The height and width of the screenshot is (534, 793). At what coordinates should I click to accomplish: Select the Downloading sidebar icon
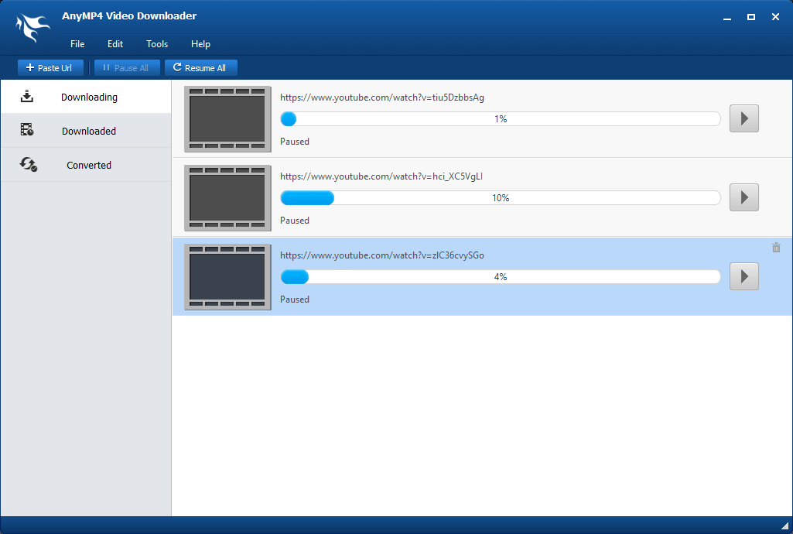pos(27,96)
